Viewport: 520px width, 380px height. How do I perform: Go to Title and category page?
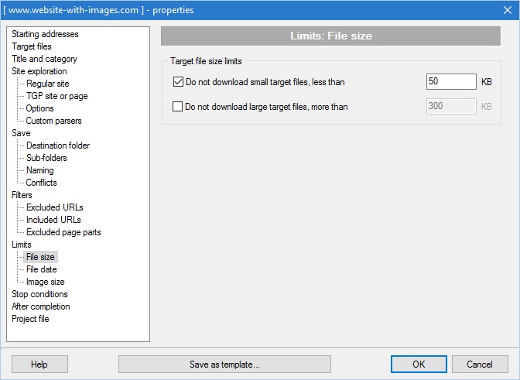[44, 59]
